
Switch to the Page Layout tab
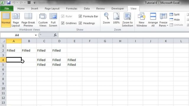pyautogui.click(x=52, y=9)
